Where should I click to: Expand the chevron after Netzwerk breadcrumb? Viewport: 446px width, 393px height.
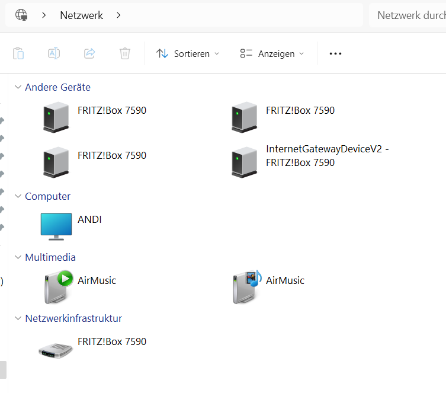(x=118, y=15)
